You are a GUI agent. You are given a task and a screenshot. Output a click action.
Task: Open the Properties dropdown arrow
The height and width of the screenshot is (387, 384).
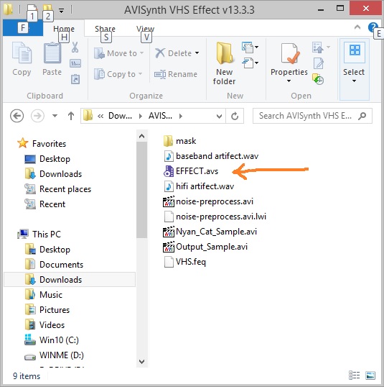click(x=289, y=81)
